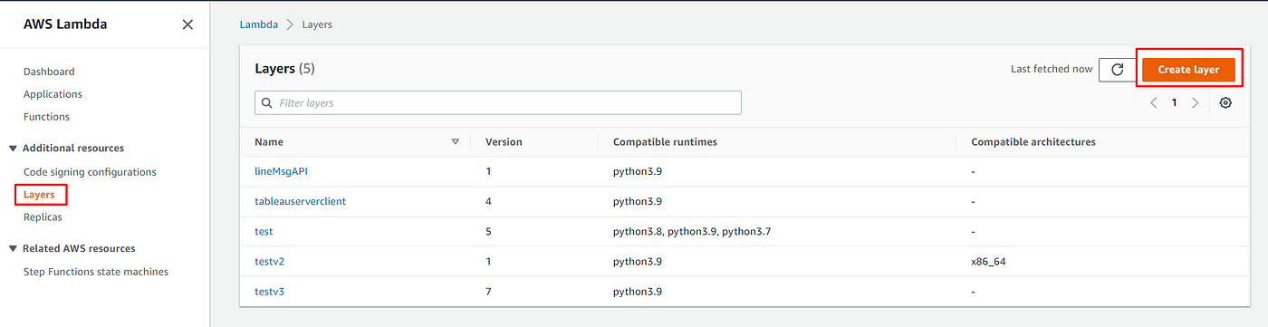Open Code signing configurations
The height and width of the screenshot is (327, 1268).
coord(90,172)
